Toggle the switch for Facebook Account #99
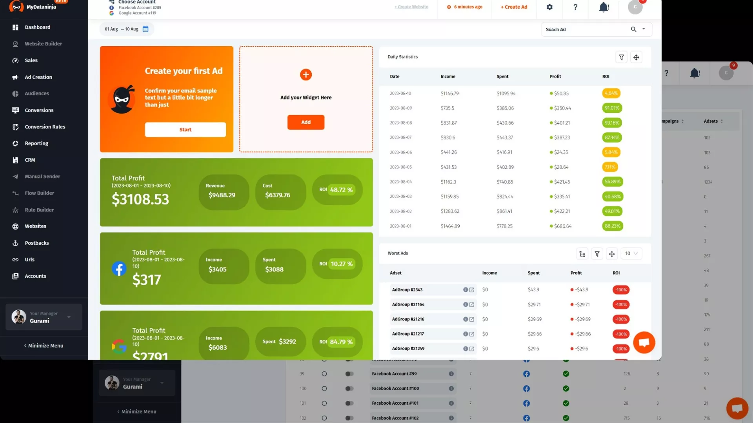This screenshot has width=753, height=423. 349,374
